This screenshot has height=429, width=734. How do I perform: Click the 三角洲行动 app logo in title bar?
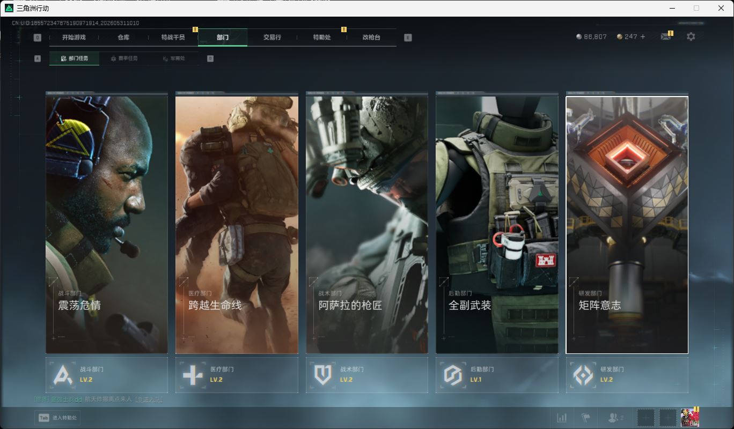click(9, 8)
